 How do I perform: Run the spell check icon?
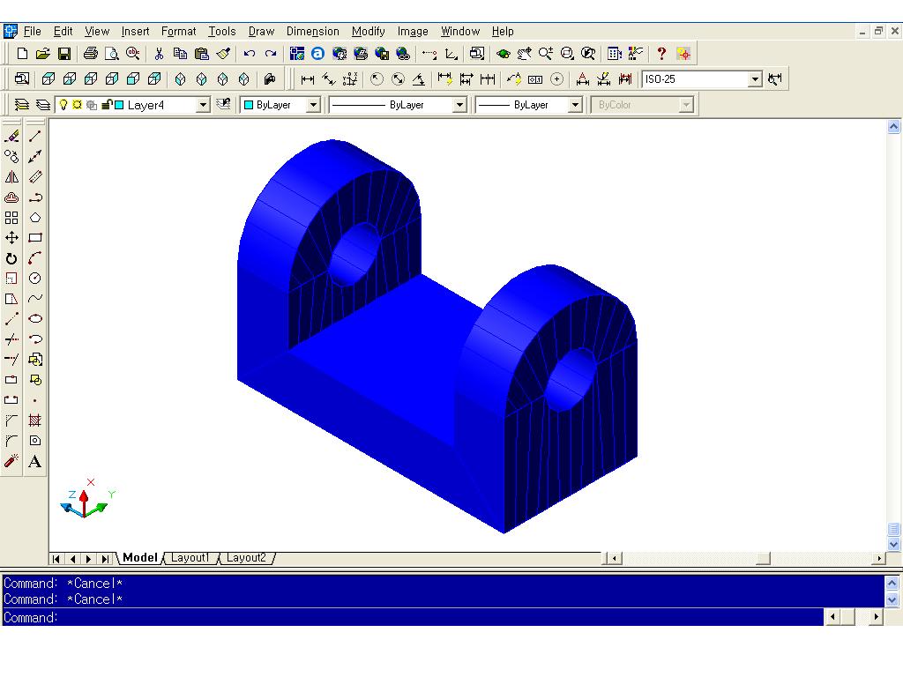pyautogui.click(x=133, y=54)
